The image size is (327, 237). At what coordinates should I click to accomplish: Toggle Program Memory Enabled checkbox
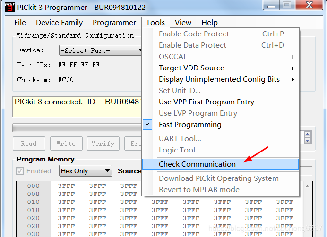20,171
